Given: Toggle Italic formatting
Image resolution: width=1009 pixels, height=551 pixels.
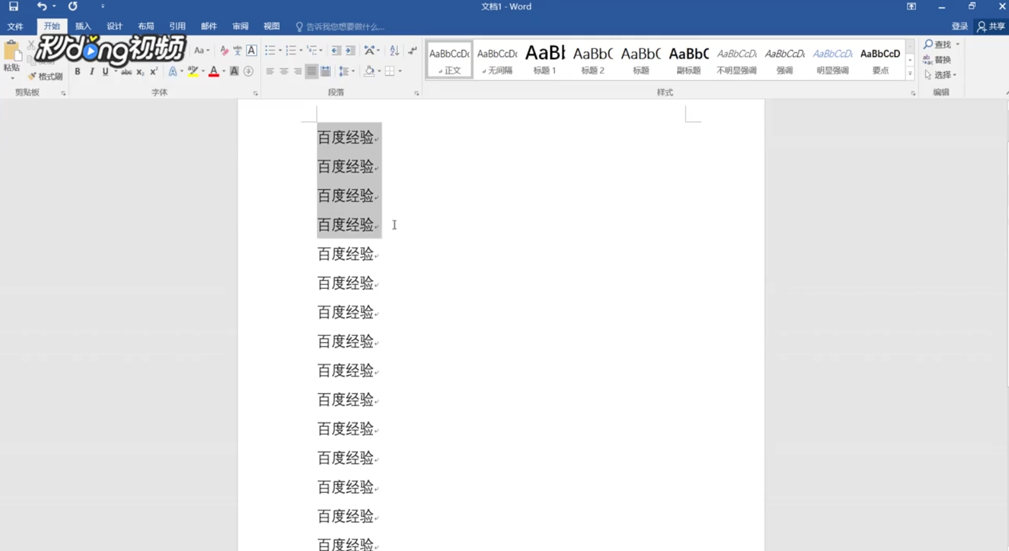Looking at the screenshot, I should [91, 71].
